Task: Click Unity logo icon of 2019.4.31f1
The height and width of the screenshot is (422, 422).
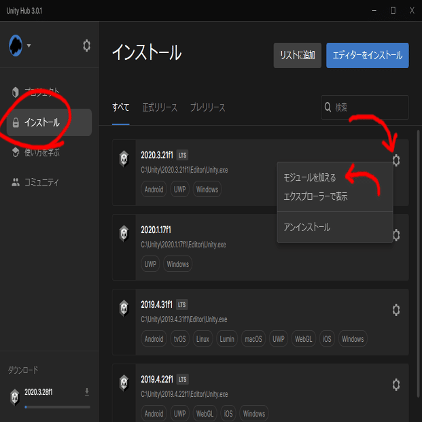Action: pos(124,308)
